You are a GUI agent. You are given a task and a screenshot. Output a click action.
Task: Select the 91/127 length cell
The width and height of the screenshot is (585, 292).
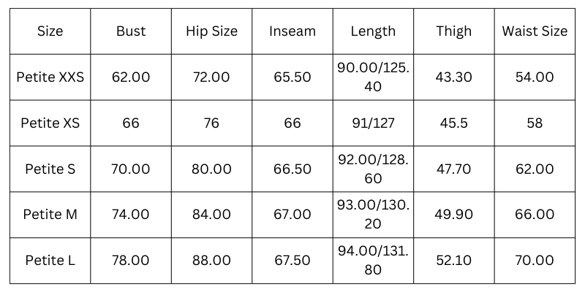click(x=373, y=123)
